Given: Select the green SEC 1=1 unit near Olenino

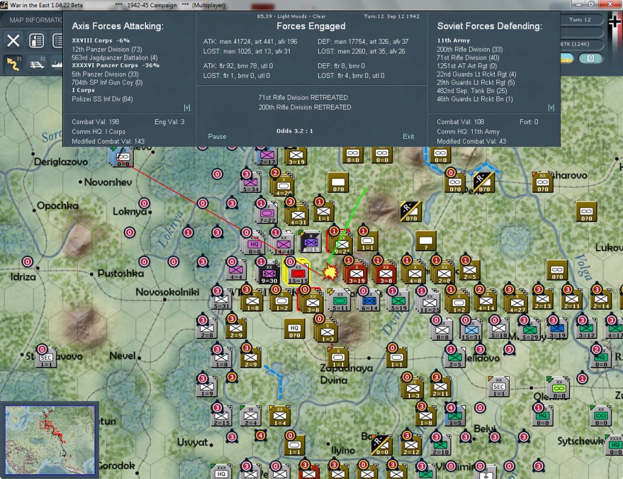Looking at the screenshot, I should 499,386.
